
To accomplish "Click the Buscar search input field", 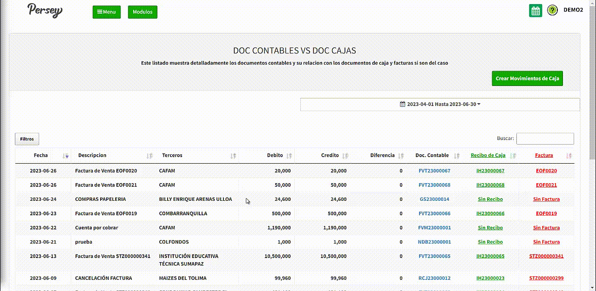I will (x=545, y=139).
